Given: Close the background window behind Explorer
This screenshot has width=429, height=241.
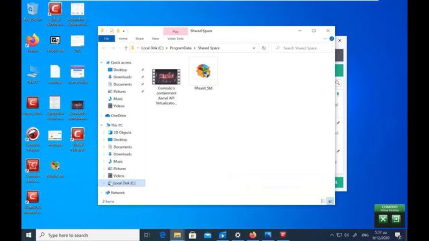Looking at the screenshot, I should [340, 40].
